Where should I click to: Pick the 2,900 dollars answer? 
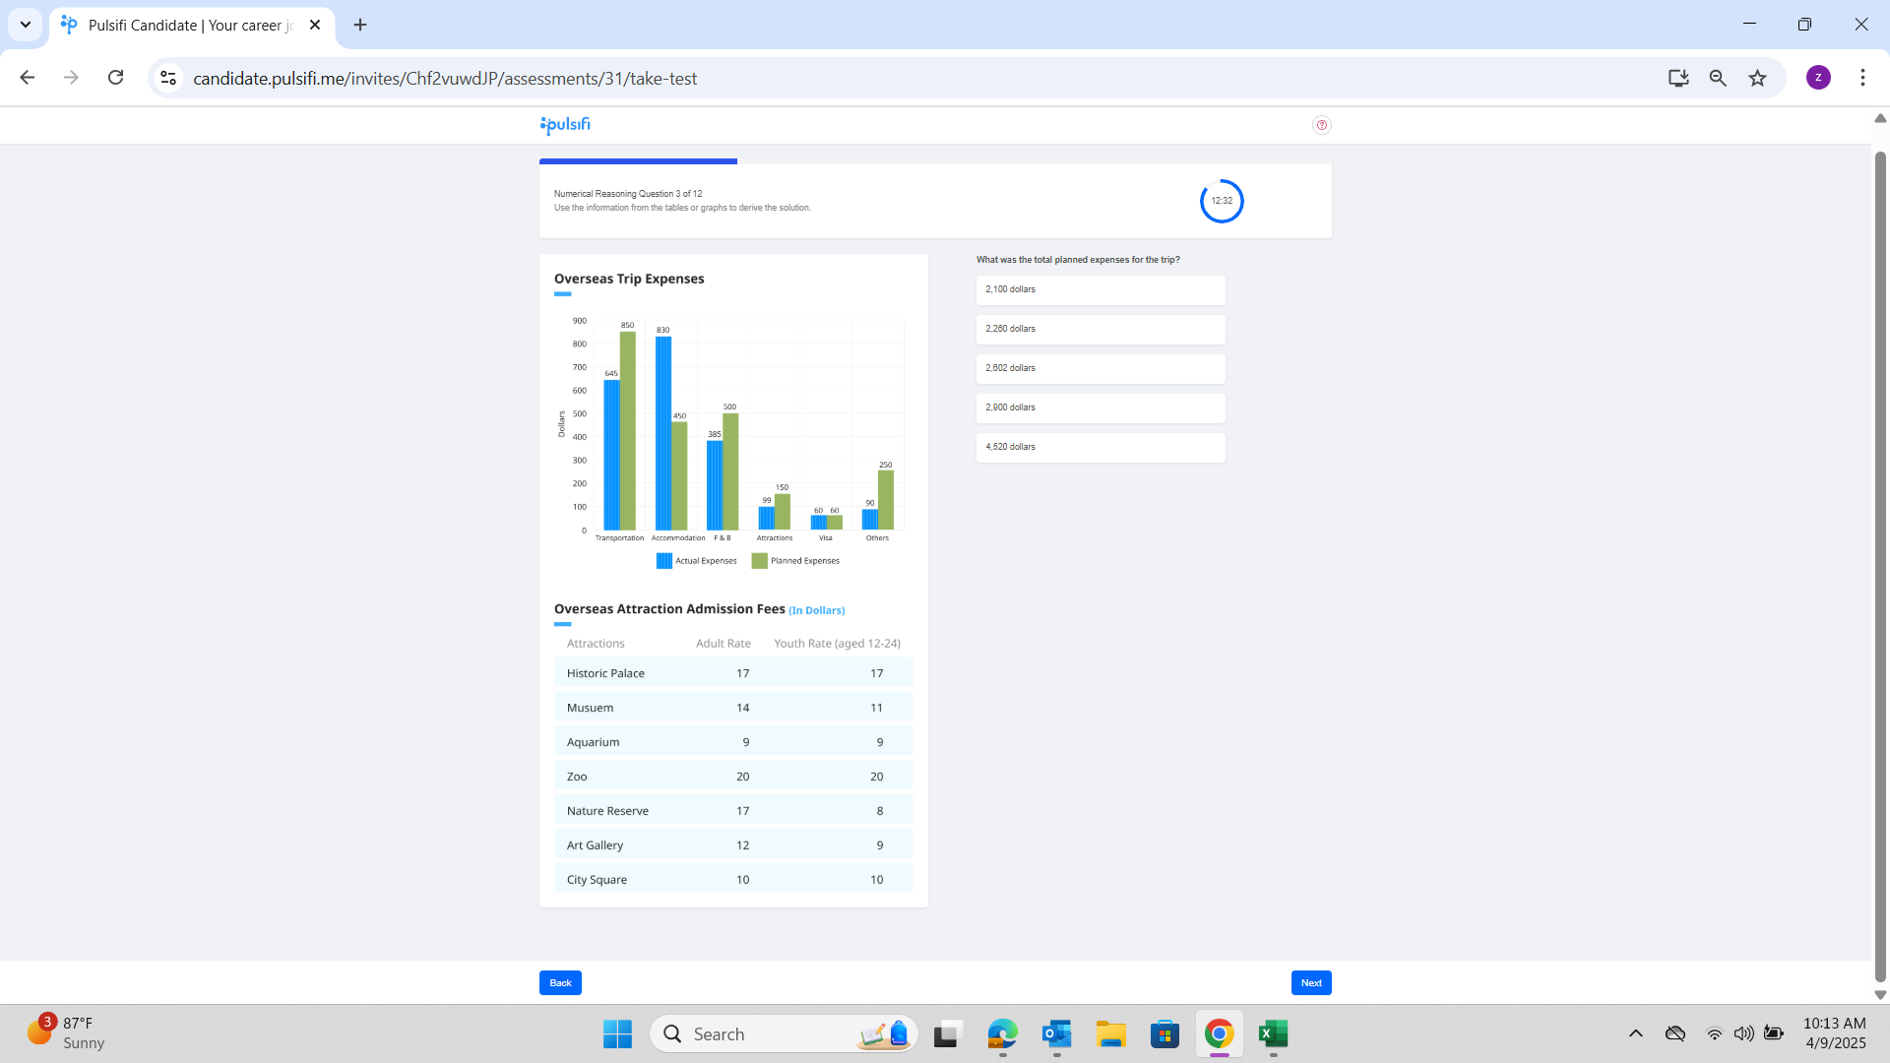tap(1100, 407)
